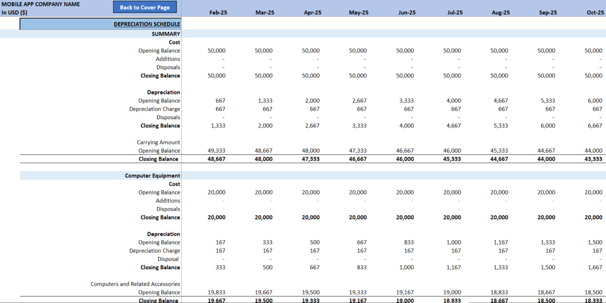The image size is (606, 303).
Task: Select Oct-25 carrying closing balance 43,333
Action: [x=593, y=159]
